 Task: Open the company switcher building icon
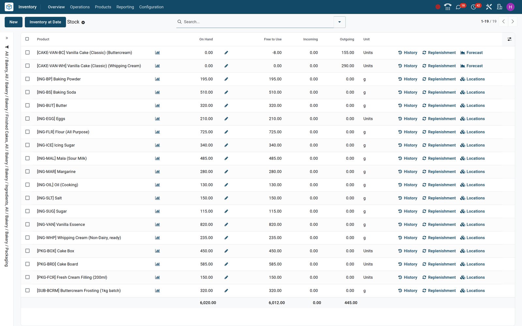pos(499,7)
